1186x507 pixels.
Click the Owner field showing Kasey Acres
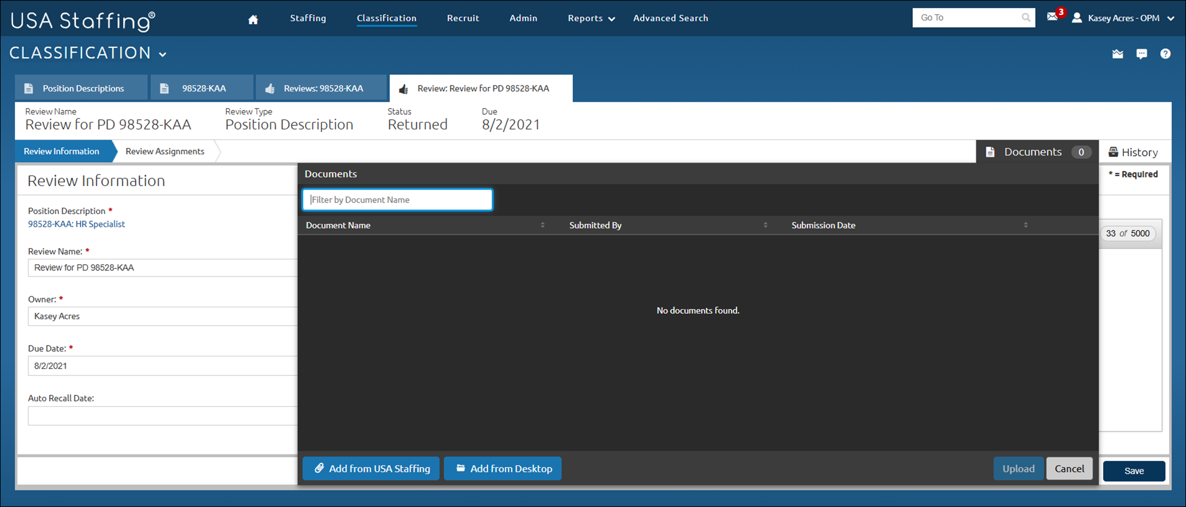[x=163, y=316]
